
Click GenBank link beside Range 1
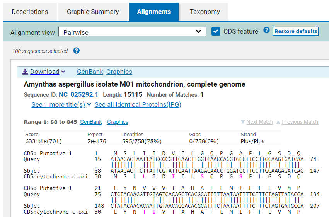click(x=91, y=122)
